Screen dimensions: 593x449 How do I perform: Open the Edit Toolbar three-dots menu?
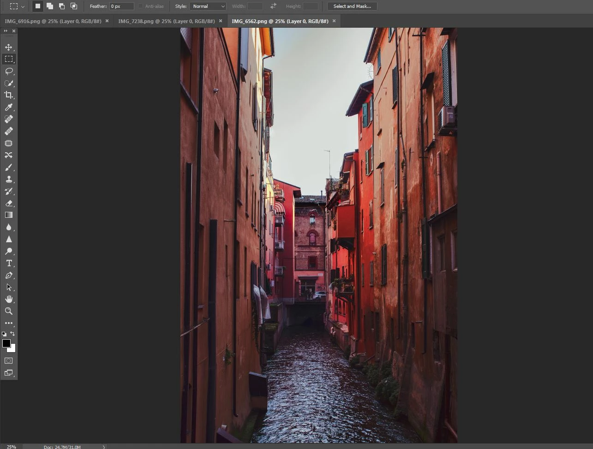click(9, 323)
